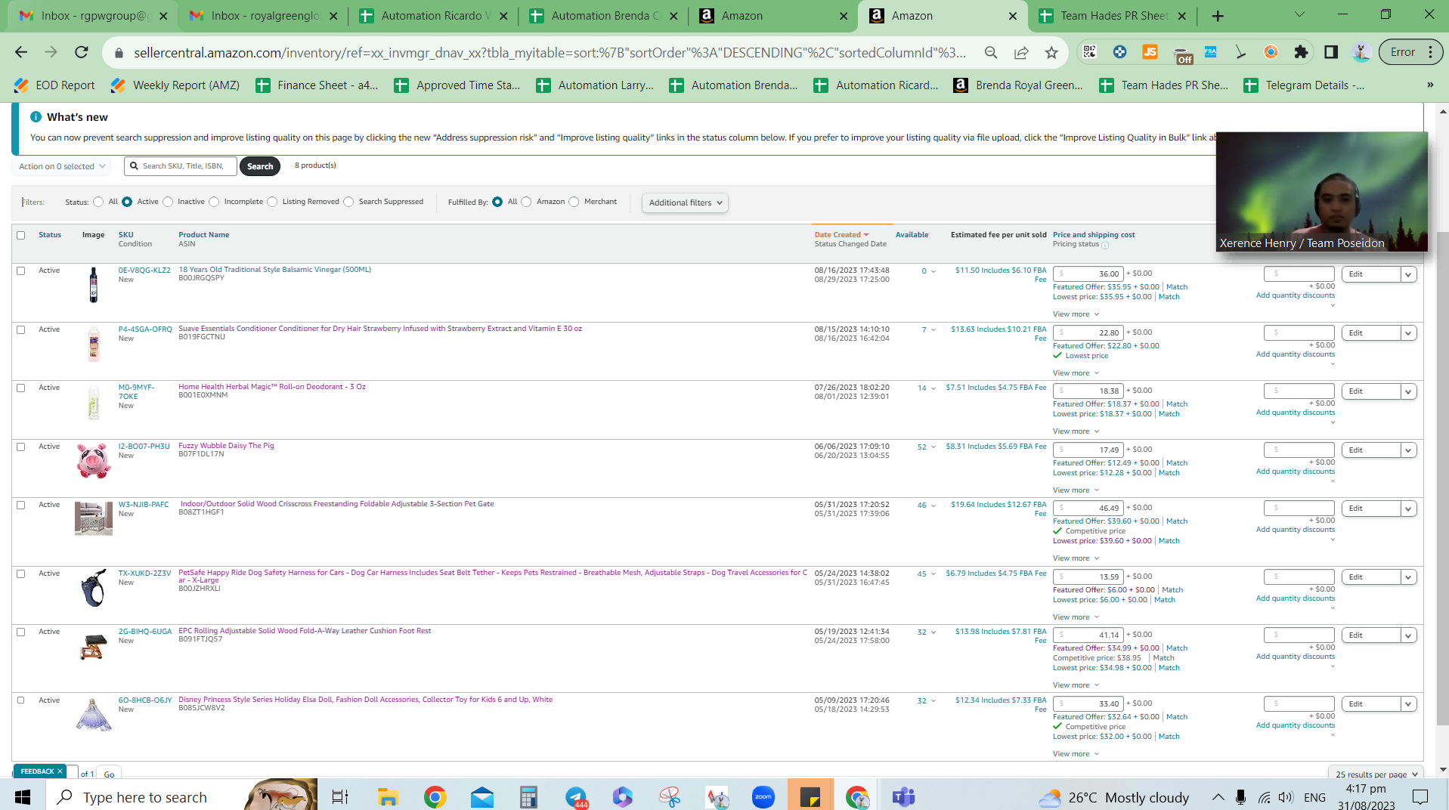This screenshot has height=810, width=1449.
Task: Expand View more for Suave Conditioner pricing
Action: [x=1076, y=373]
